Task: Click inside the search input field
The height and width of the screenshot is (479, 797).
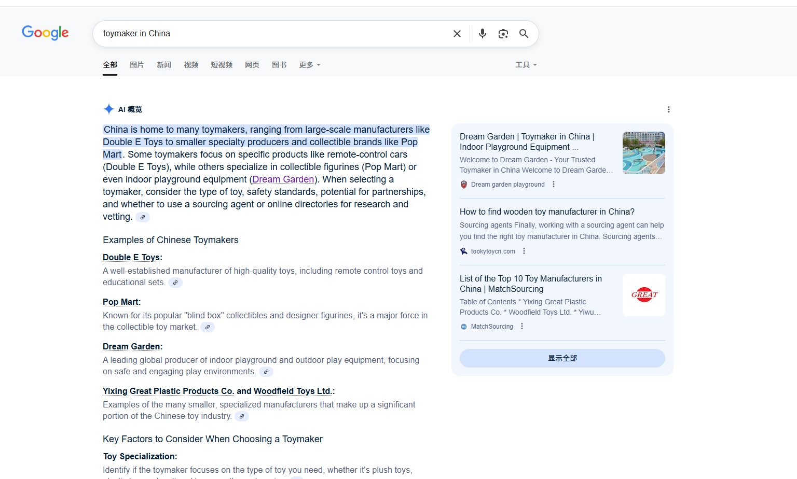Action: pyautogui.click(x=272, y=34)
